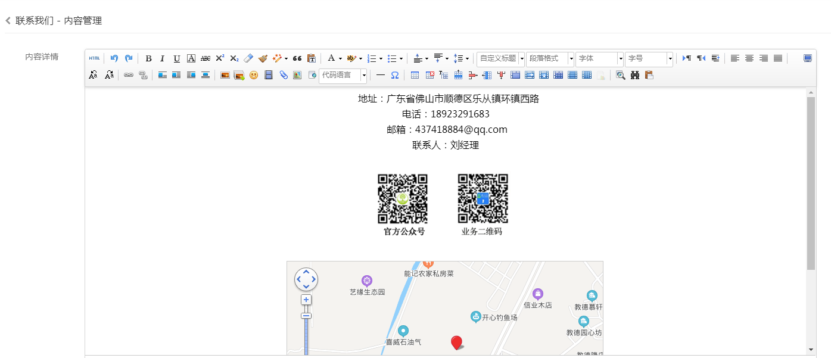Click the red map location marker
Screen dimensions: 831x358
tap(456, 343)
